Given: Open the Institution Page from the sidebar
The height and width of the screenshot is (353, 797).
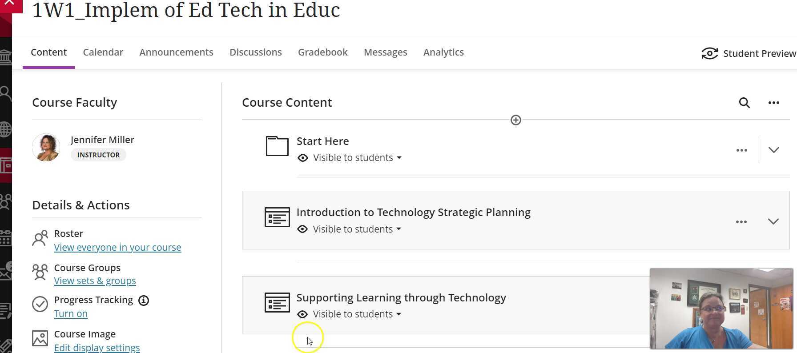Looking at the screenshot, I should tap(5, 57).
